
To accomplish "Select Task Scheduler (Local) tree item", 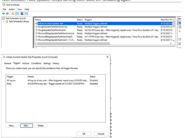I will click(16, 18).
